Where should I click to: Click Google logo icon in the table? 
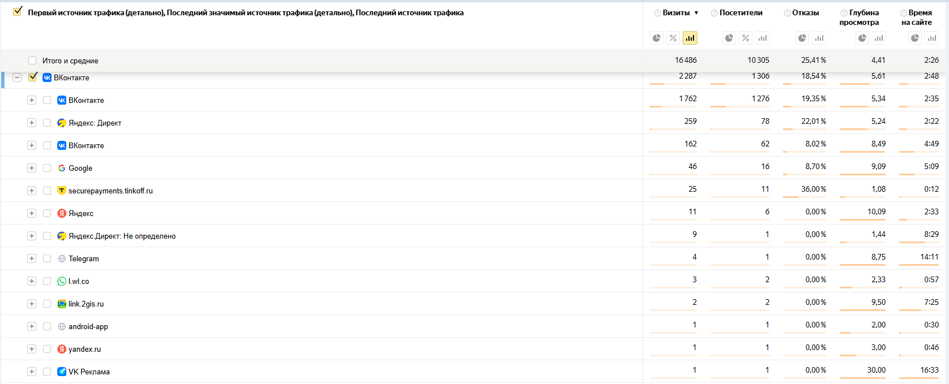pyautogui.click(x=62, y=168)
